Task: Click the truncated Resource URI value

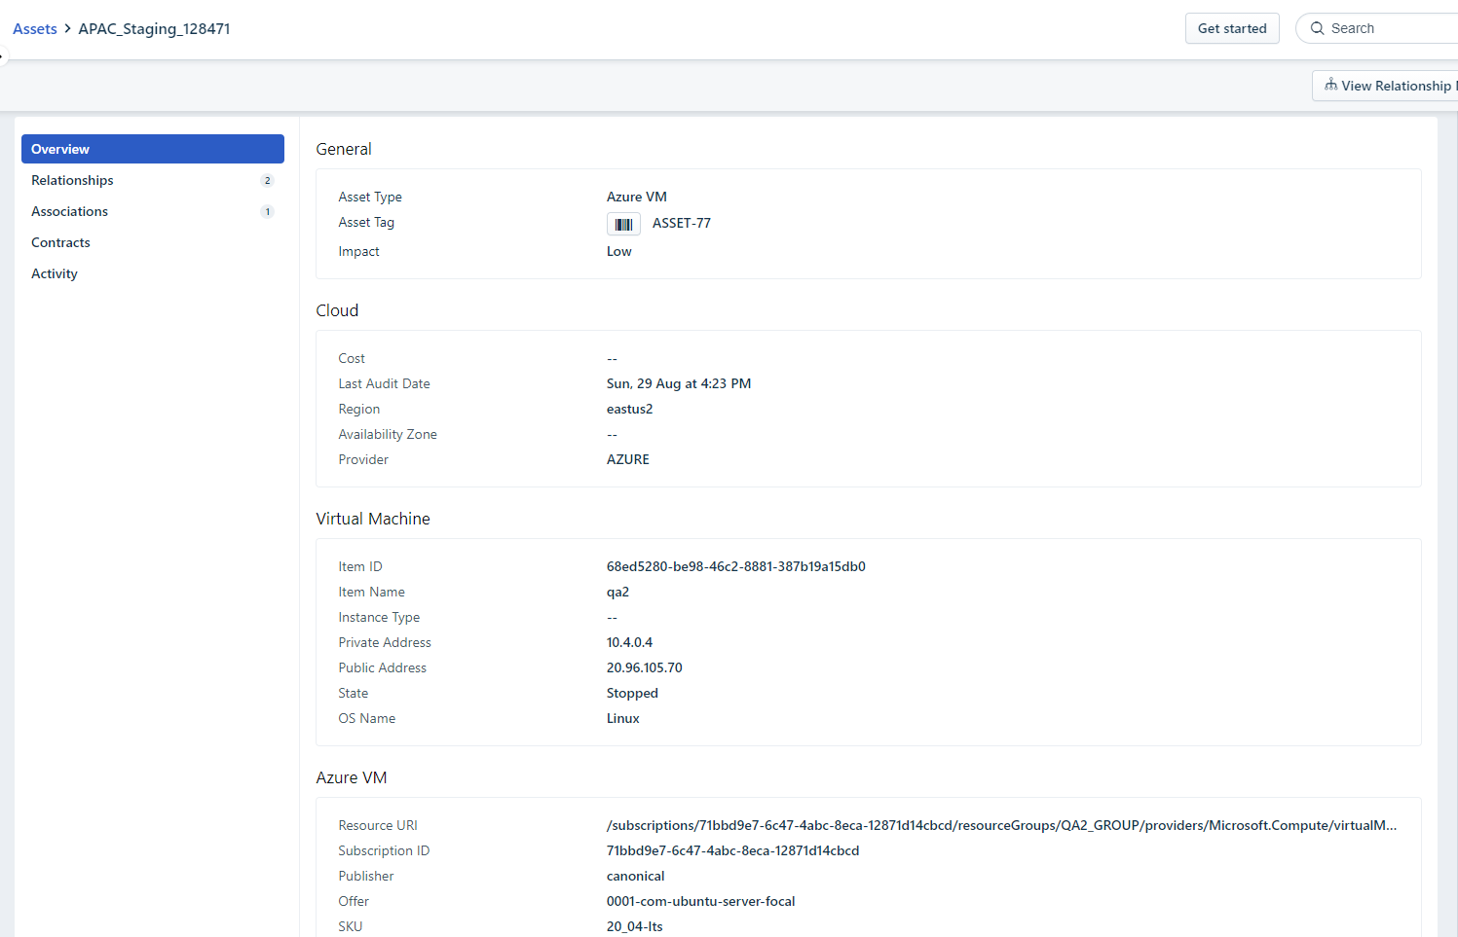Action: click(1001, 825)
